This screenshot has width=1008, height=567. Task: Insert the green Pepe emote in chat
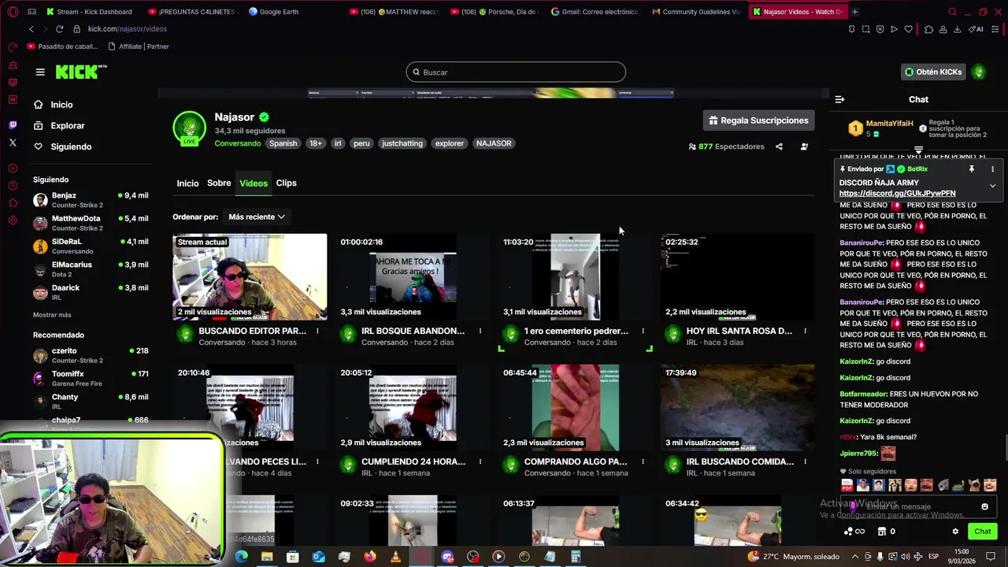pyautogui.click(x=958, y=485)
